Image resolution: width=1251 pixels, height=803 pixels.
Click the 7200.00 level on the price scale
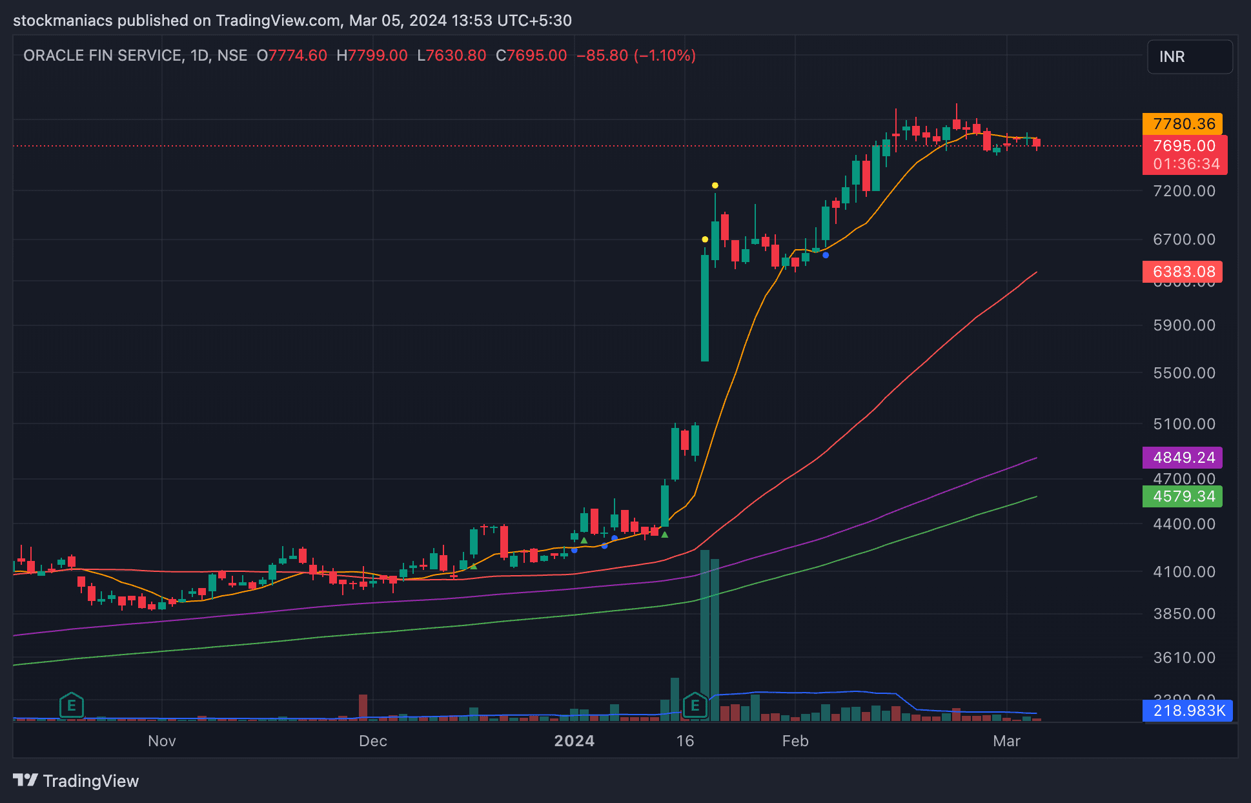click(x=1183, y=191)
